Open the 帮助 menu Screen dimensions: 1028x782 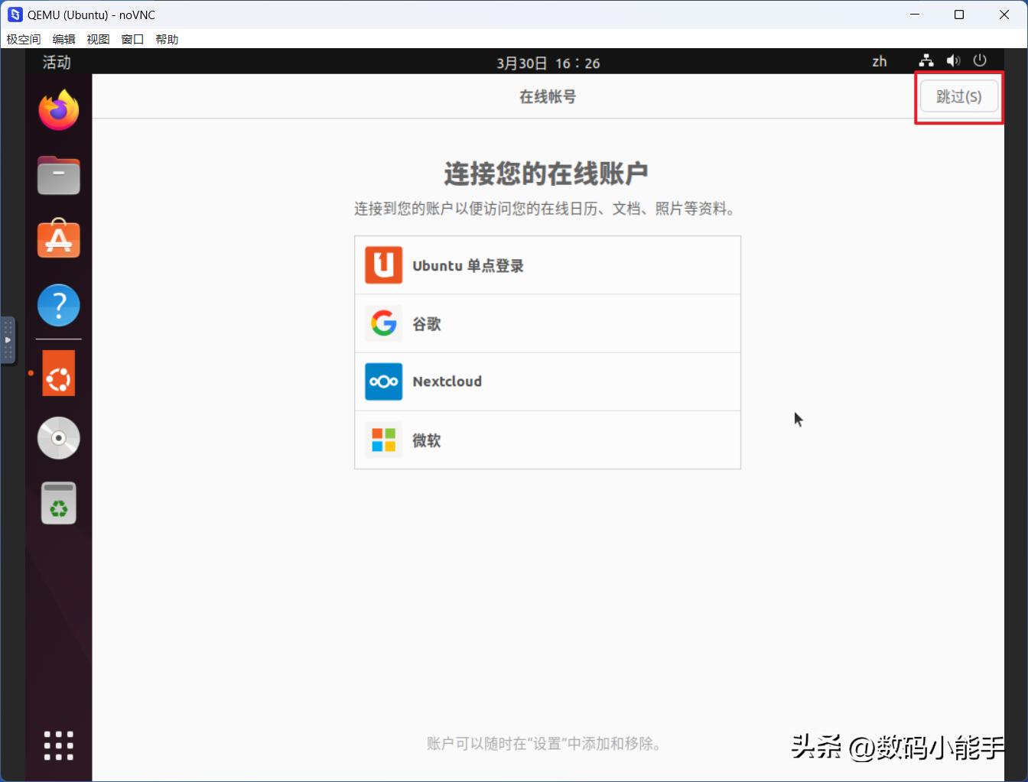167,39
